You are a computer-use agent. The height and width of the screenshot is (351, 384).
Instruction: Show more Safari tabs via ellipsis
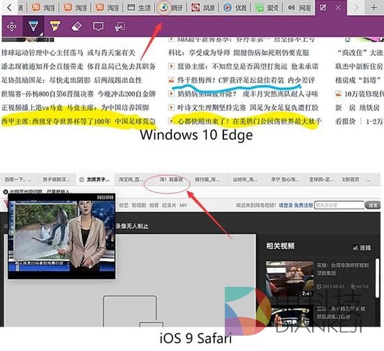point(369,181)
